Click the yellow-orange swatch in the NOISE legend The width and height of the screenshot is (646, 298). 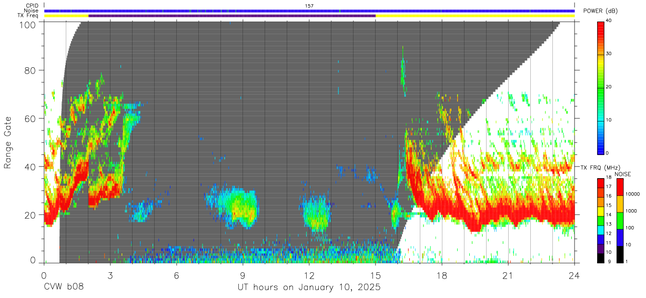(620, 203)
